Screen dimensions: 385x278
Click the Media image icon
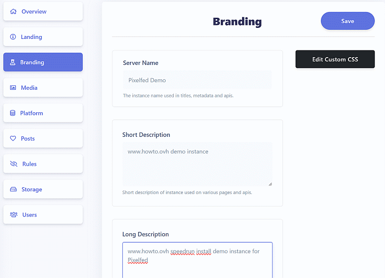coord(13,88)
